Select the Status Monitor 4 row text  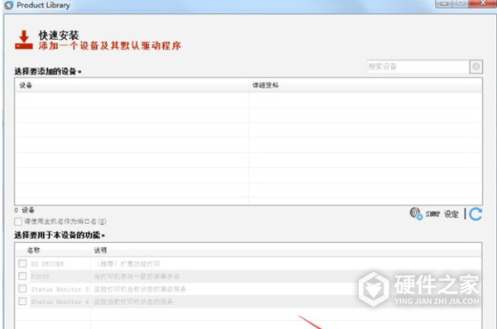[x=60, y=302]
